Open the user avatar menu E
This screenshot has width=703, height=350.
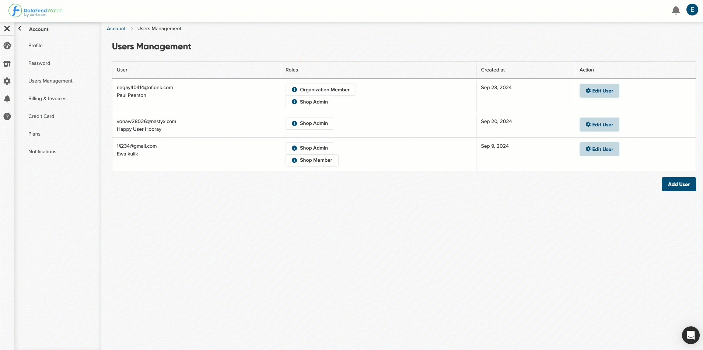pos(692,10)
